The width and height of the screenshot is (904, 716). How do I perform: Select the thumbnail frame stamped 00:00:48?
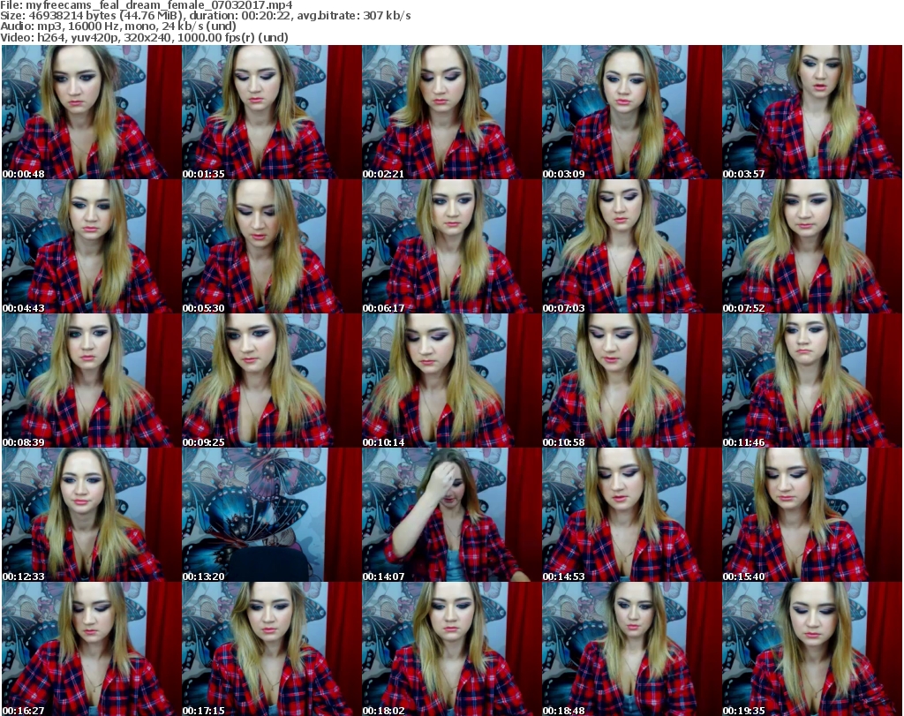(91, 112)
